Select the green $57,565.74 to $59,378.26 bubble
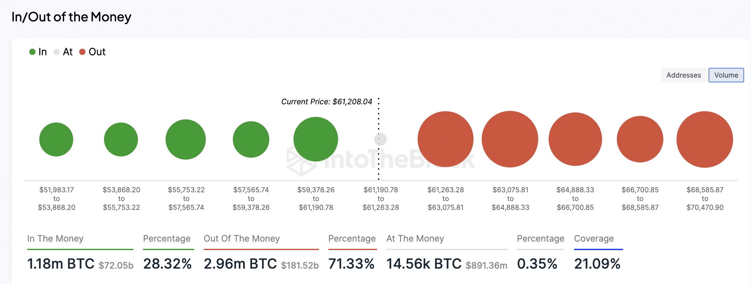This screenshot has width=751, height=284. [251, 139]
